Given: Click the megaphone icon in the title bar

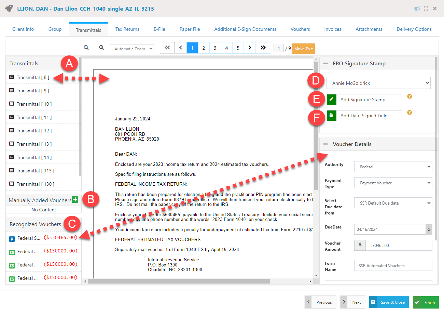Looking at the screenshot, I should [x=417, y=9].
